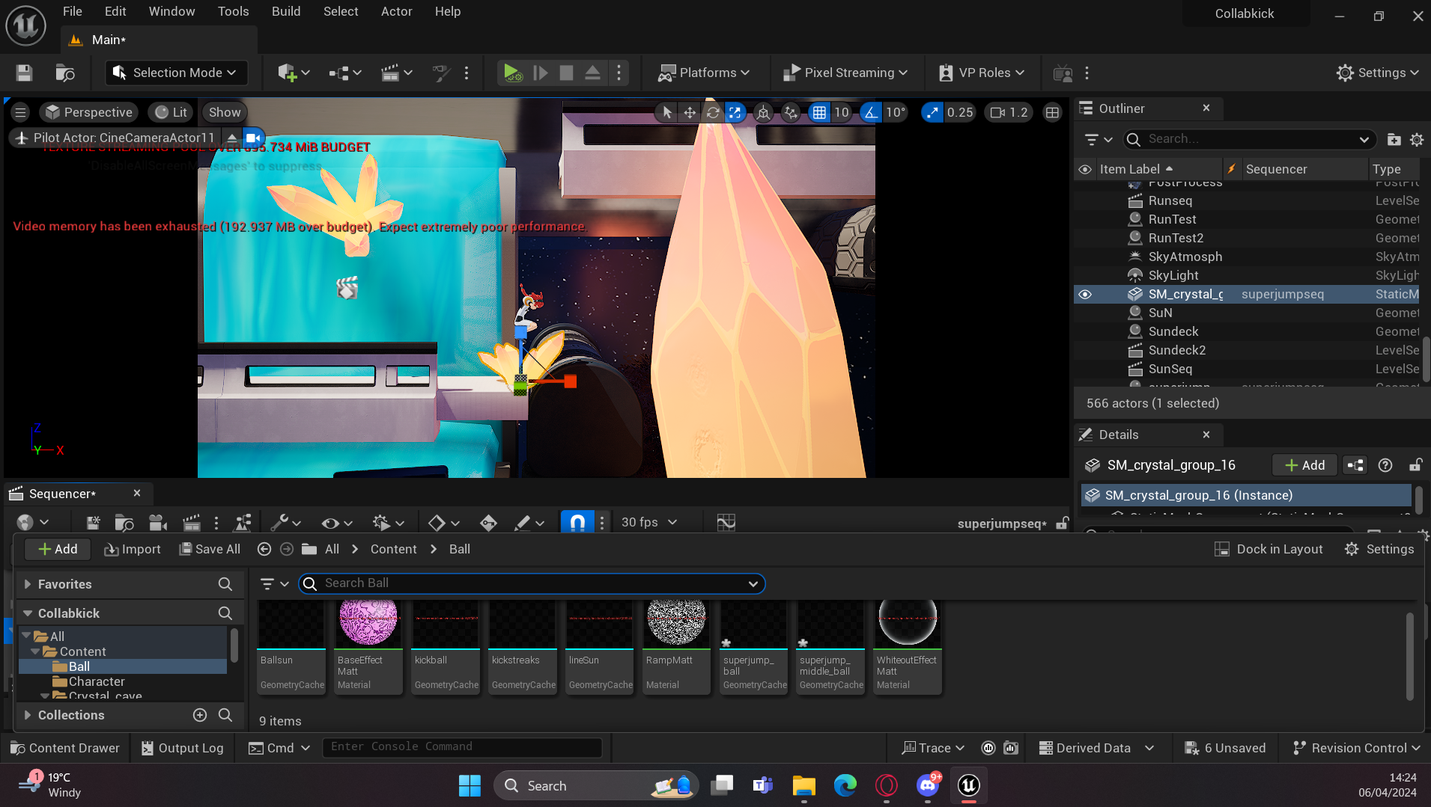Toggle pilot camera view icon
The image size is (1431, 807).
(x=253, y=138)
